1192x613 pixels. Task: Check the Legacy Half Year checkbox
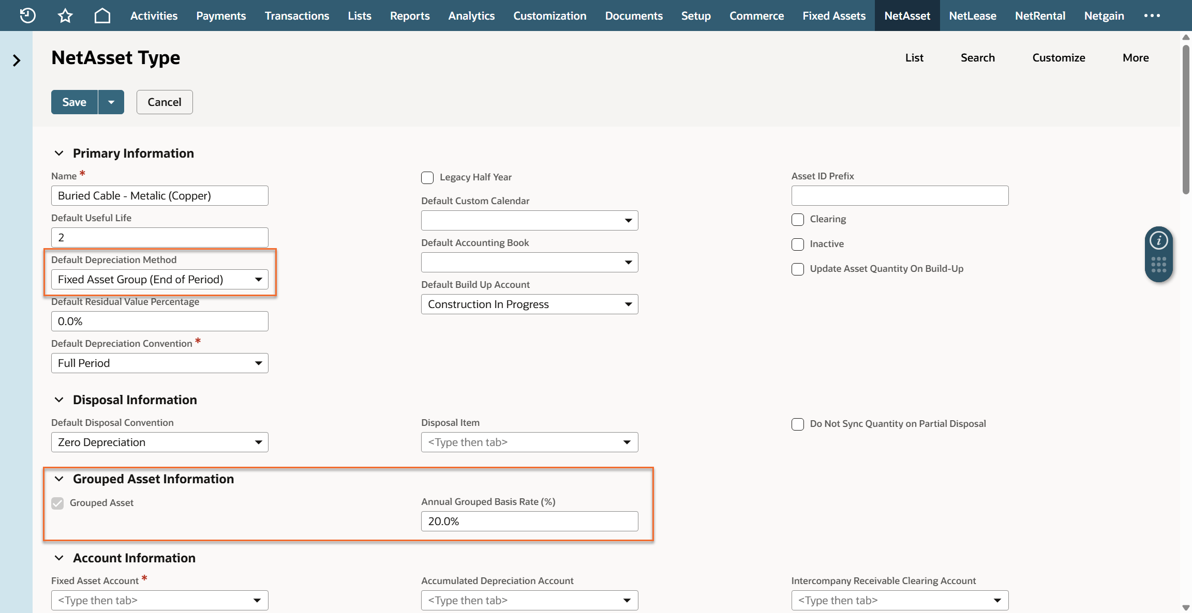427,178
